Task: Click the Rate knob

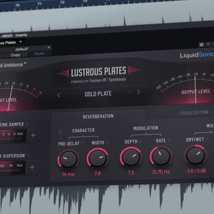Action: tap(161, 156)
